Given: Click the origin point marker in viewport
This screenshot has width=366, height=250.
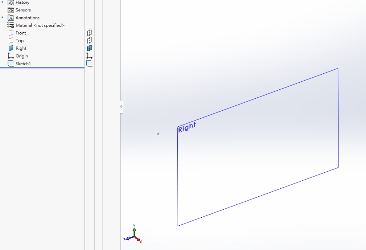Looking at the screenshot, I should [158, 134].
